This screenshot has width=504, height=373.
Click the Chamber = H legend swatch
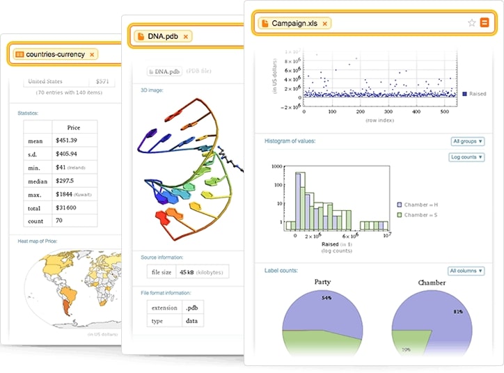click(399, 205)
